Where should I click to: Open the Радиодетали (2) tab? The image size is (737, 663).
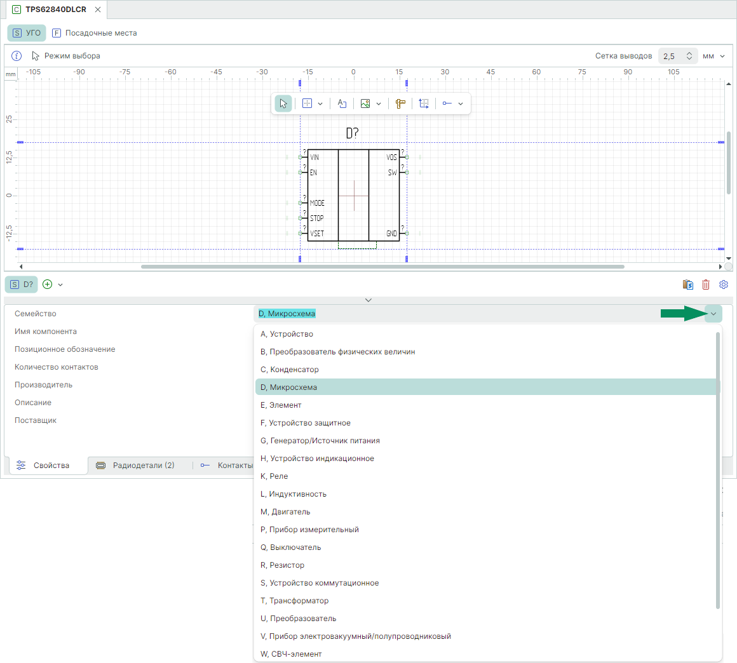(x=136, y=465)
